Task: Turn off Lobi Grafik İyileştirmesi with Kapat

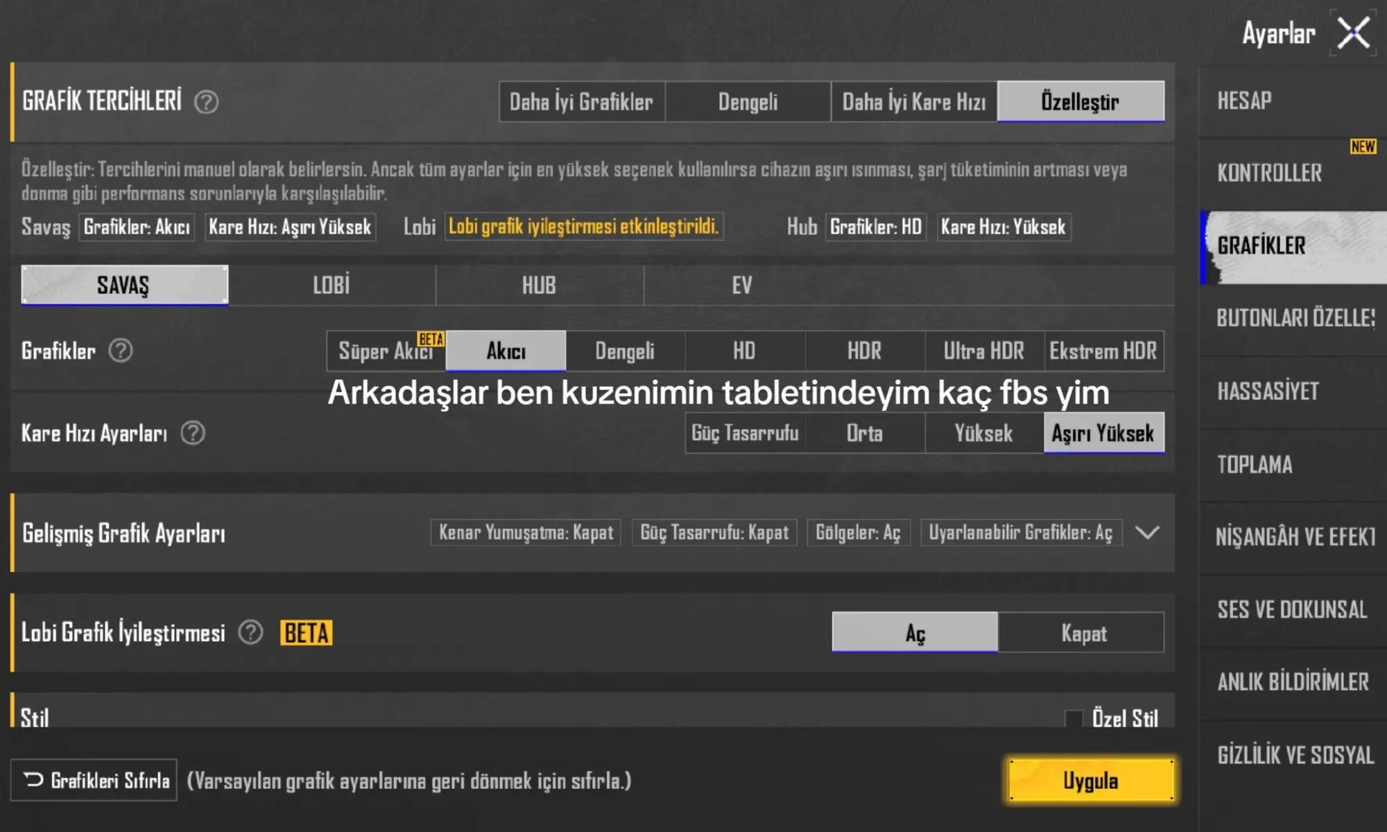Action: coord(1081,632)
